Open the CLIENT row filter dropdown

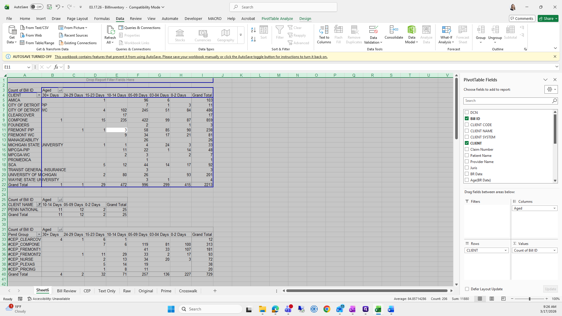[x=39, y=95]
